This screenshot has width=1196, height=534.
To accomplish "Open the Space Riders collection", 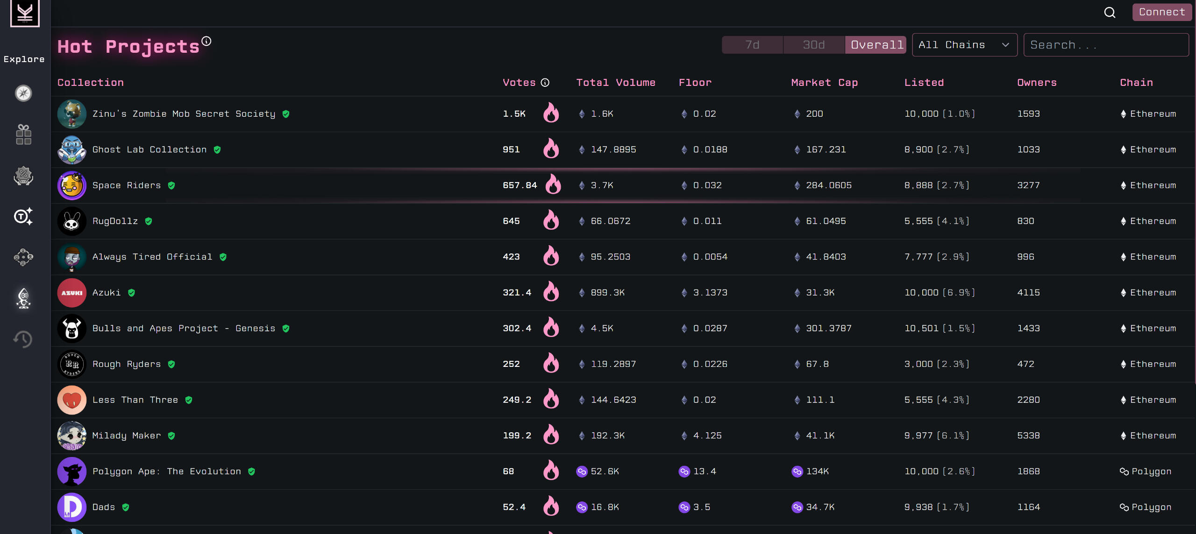I will tap(127, 185).
